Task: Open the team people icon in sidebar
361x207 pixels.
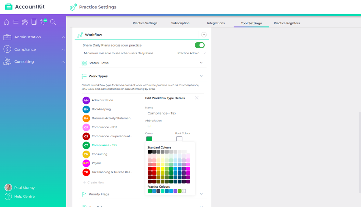Action: [x=25, y=22]
